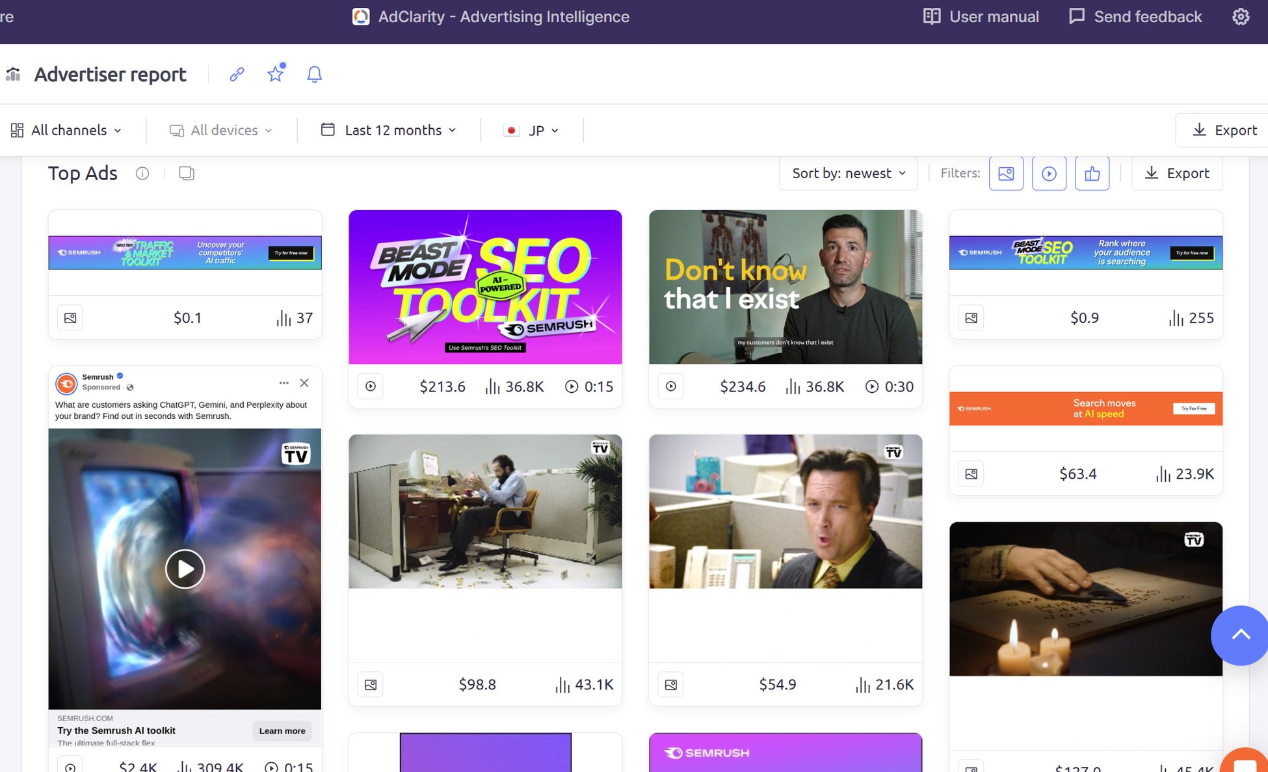Toggle the image ads filter
The width and height of the screenshot is (1268, 772).
point(1006,174)
